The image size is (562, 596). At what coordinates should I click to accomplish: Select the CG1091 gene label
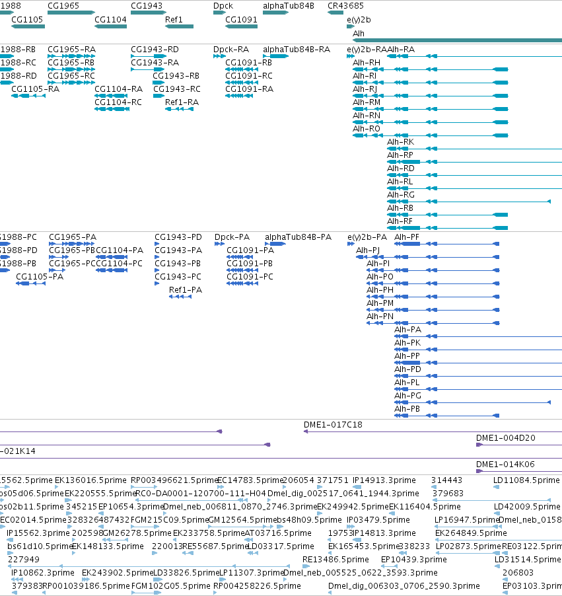[x=241, y=19]
